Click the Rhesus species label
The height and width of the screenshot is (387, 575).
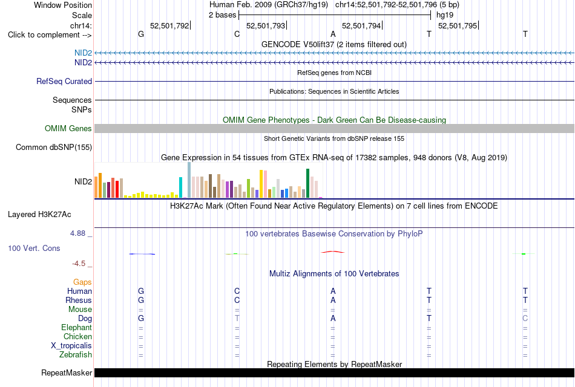pyautogui.click(x=79, y=301)
